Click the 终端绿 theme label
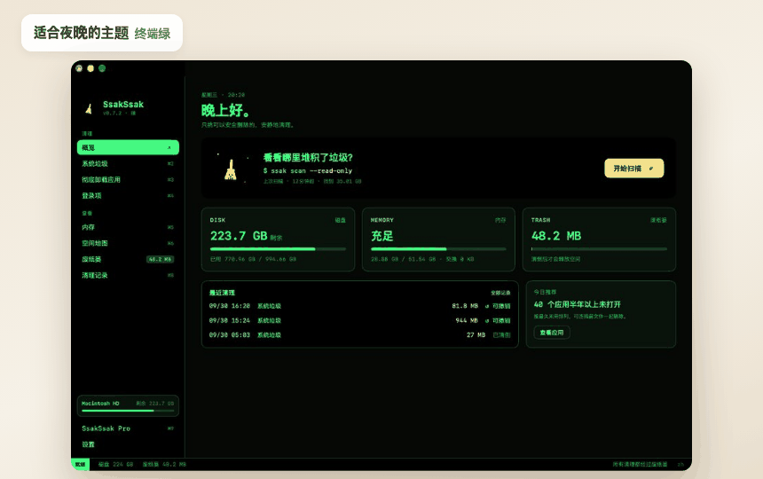The width and height of the screenshot is (763, 479). (x=153, y=34)
